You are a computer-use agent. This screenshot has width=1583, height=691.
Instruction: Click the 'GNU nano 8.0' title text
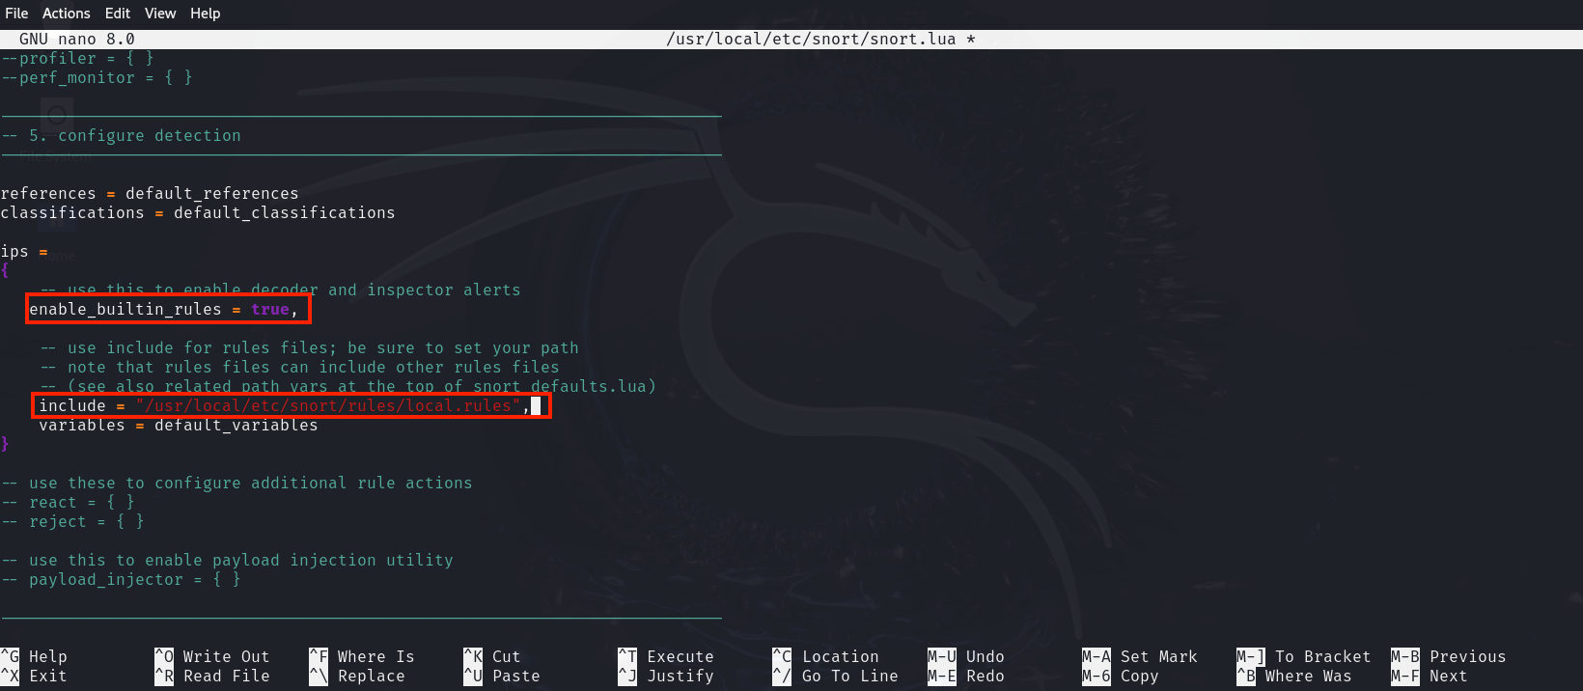coord(77,39)
